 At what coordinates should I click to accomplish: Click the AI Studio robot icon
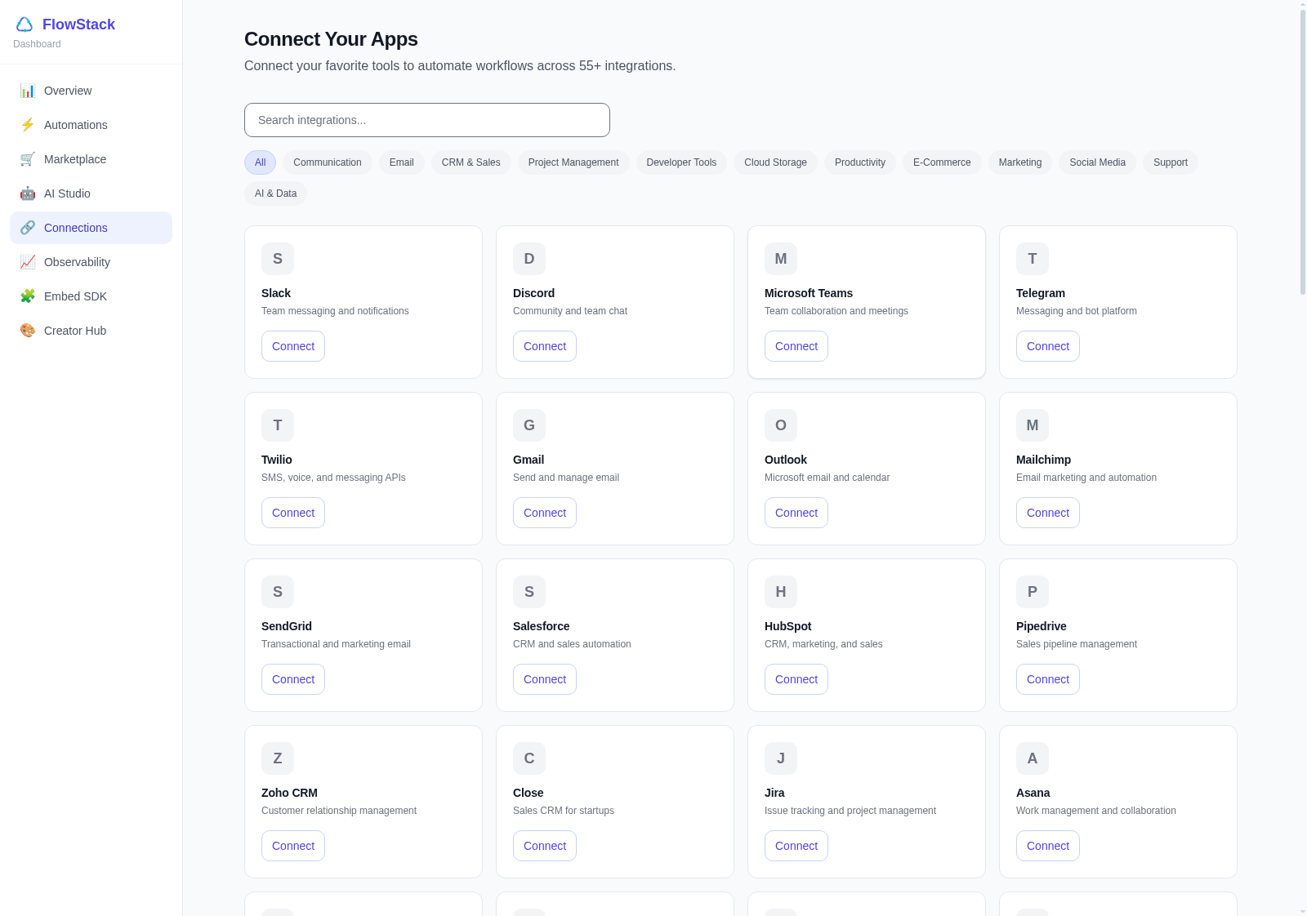28,193
